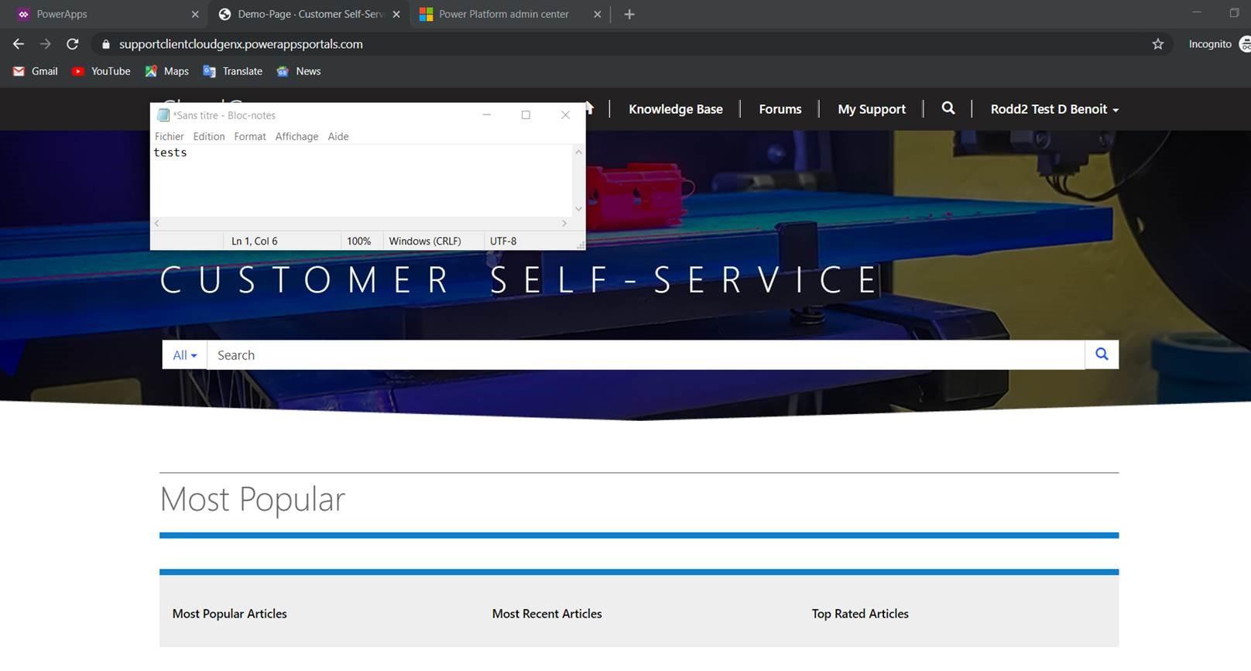Open the Maps bookmark
1251x671 pixels.
pyautogui.click(x=167, y=71)
